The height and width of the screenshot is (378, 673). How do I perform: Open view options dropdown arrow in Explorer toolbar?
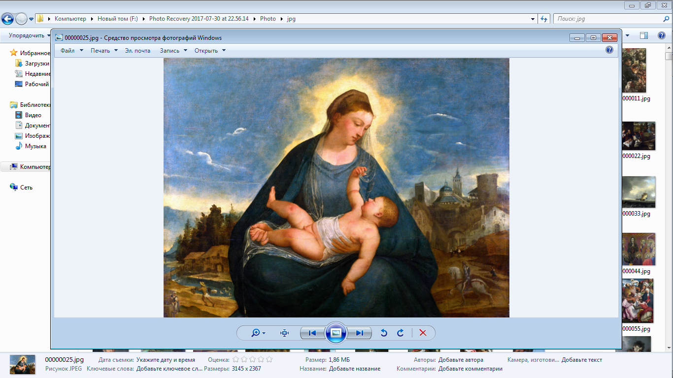[x=627, y=35]
